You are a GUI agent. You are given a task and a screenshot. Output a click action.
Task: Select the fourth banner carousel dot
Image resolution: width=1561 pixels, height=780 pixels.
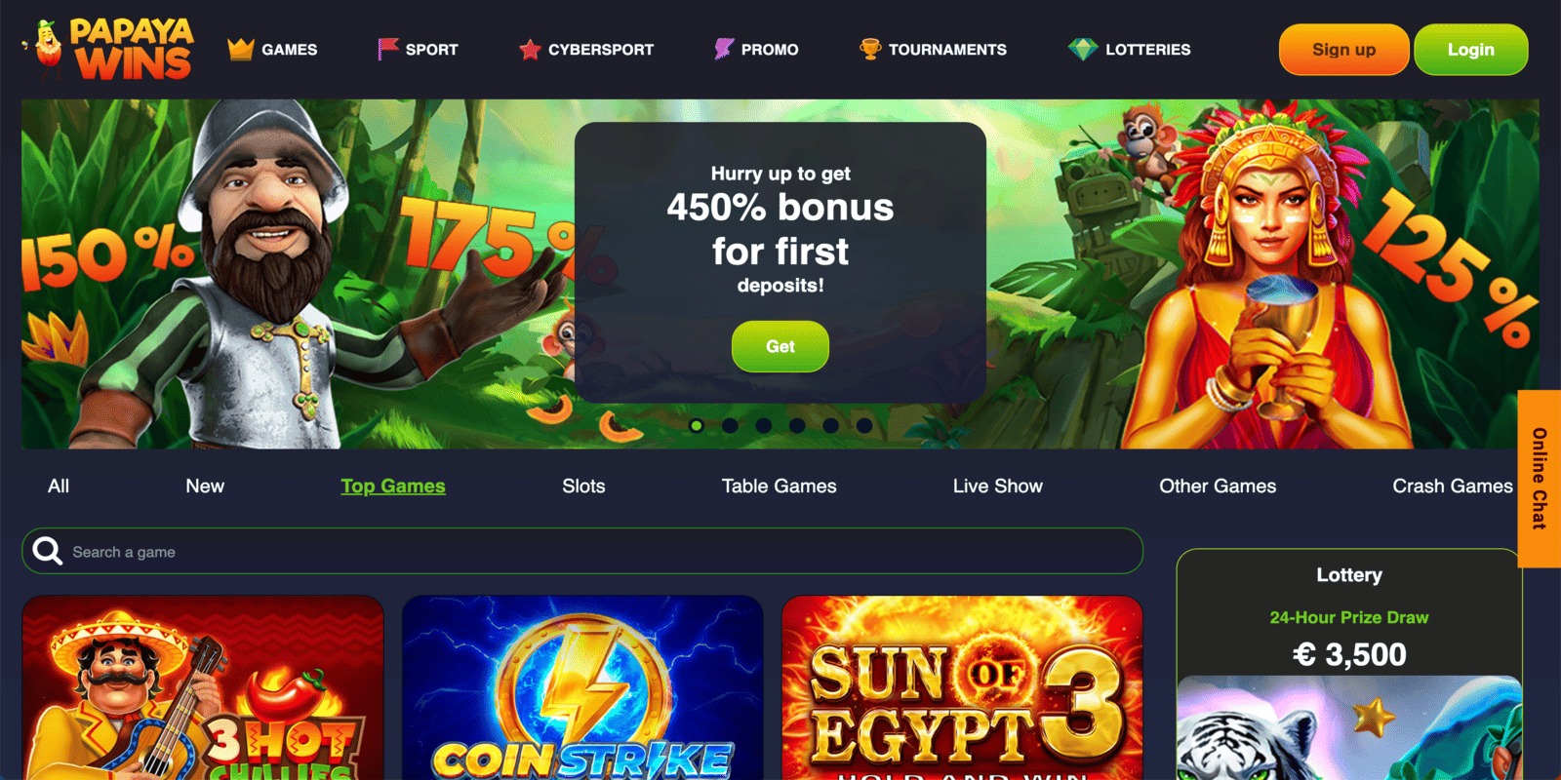tap(797, 425)
